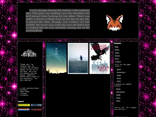Open characters under chapter by chapter review
Image resolution: width=156 pixels, height=117 pixels.
tap(120, 92)
